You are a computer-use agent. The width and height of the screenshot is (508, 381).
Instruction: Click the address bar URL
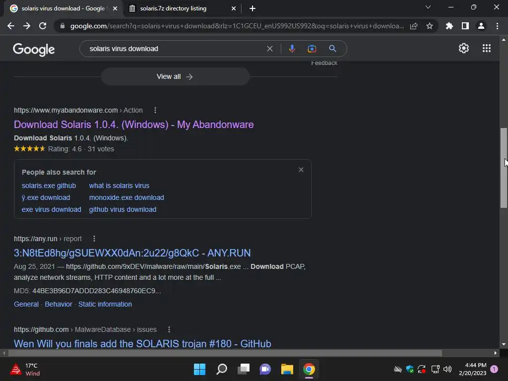click(x=237, y=26)
